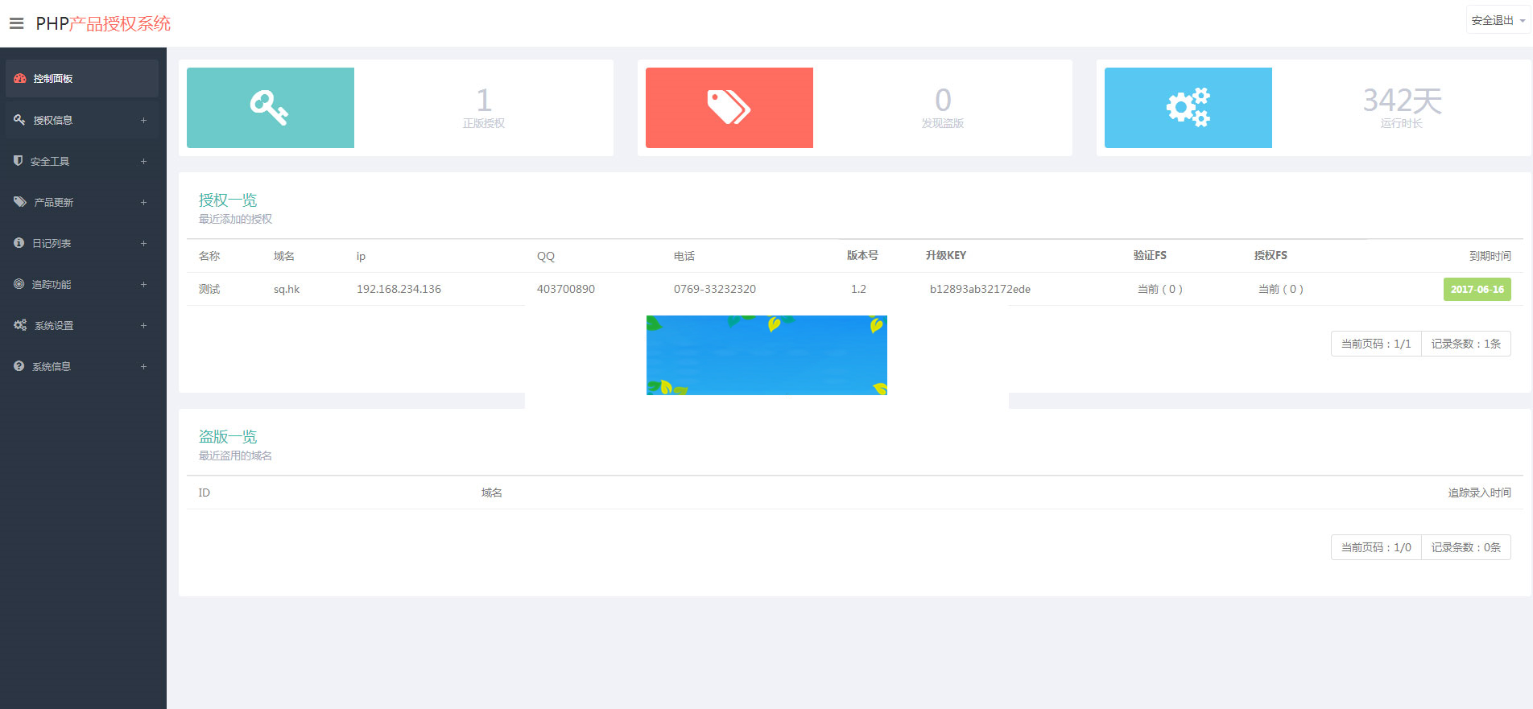Open the 系统信息 menu item
This screenshot has width=1533, height=709.
(x=52, y=366)
